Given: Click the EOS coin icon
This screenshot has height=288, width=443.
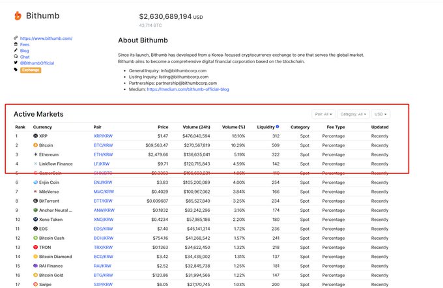Looking at the screenshot, I should [35, 229].
